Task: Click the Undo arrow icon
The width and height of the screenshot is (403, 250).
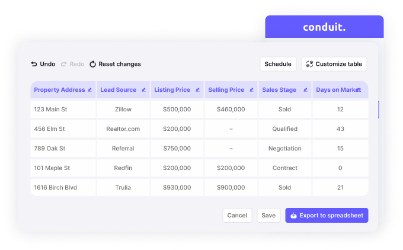Action: [34, 64]
